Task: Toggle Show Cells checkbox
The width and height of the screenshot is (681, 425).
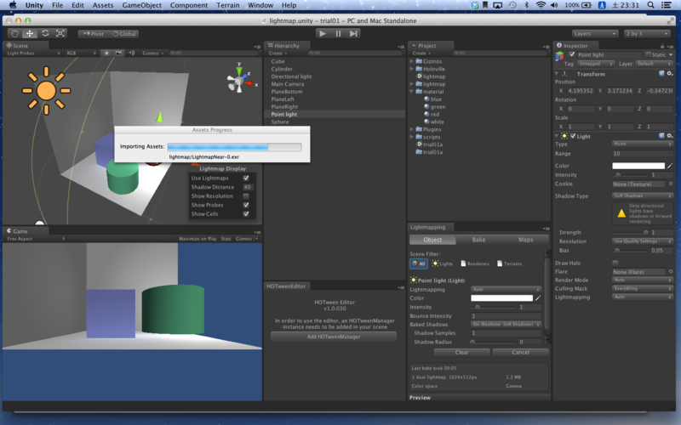Action: tap(246, 214)
